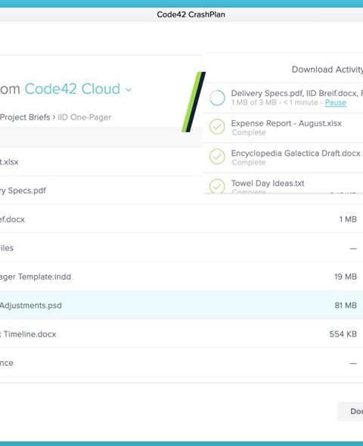Pause the Delivery Specs.pdf download
The height and width of the screenshot is (446, 363).
[336, 102]
